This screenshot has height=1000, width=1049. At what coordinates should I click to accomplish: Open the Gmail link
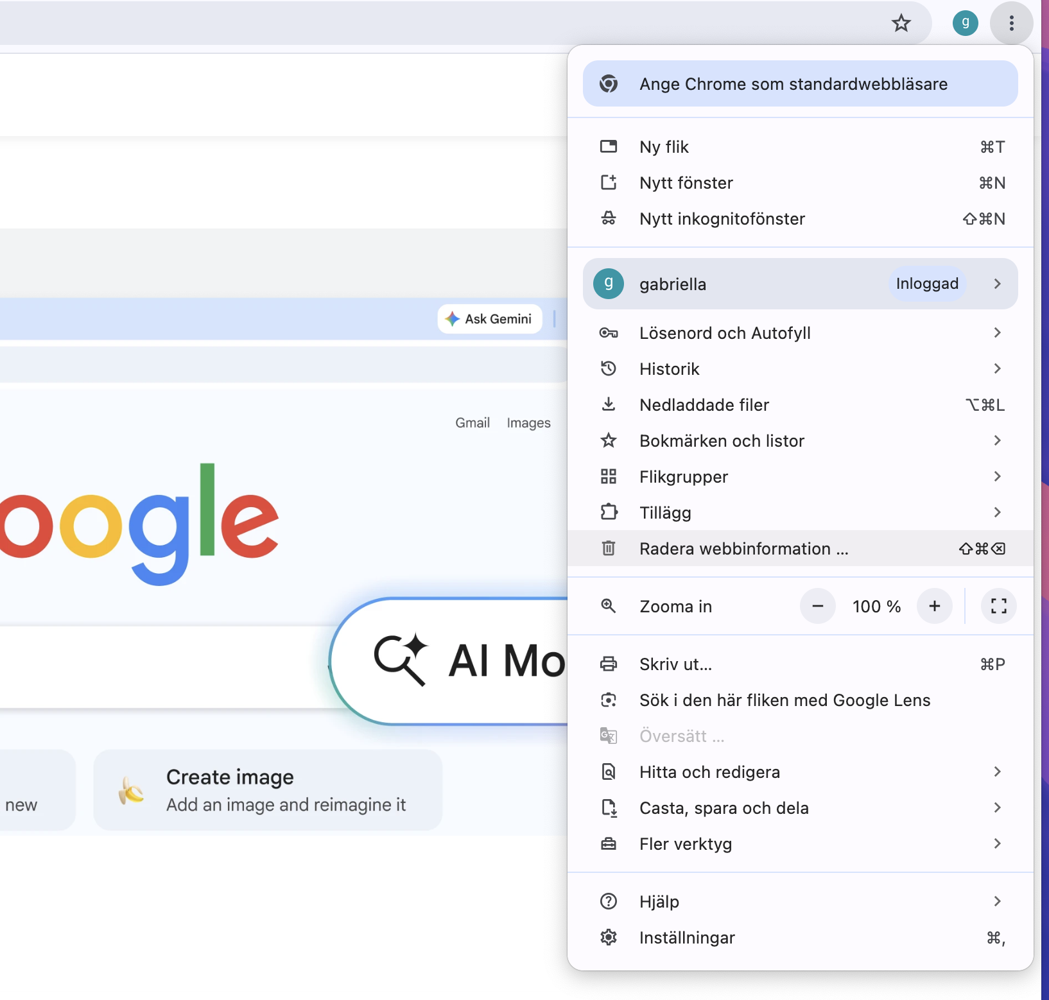coord(472,422)
